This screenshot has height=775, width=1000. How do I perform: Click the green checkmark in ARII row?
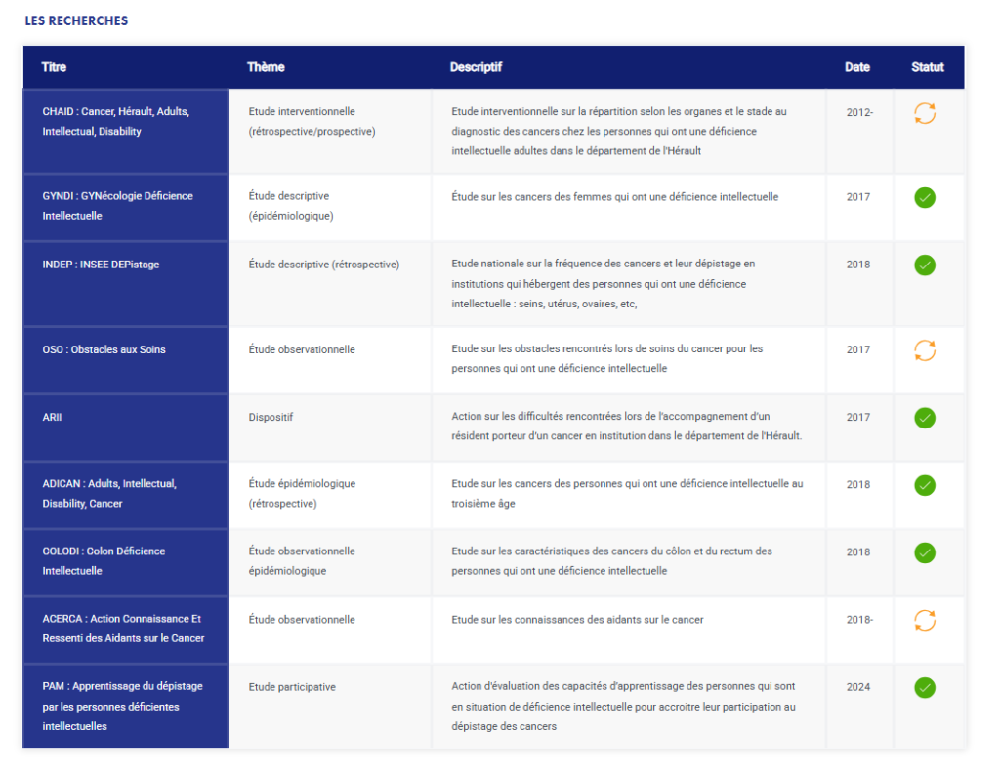pos(924,418)
